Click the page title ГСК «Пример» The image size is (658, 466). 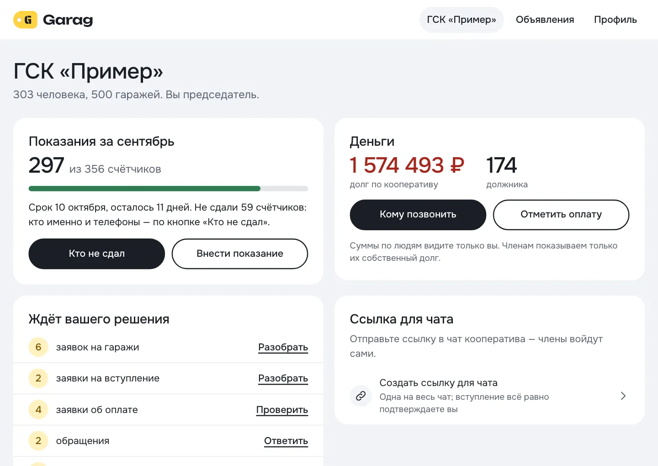click(x=88, y=71)
